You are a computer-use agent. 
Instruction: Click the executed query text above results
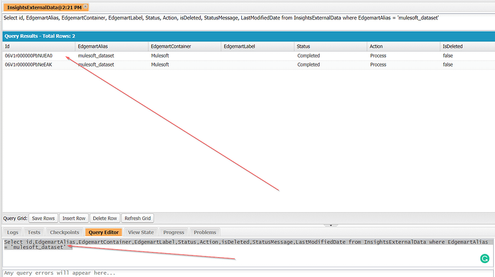(x=221, y=18)
